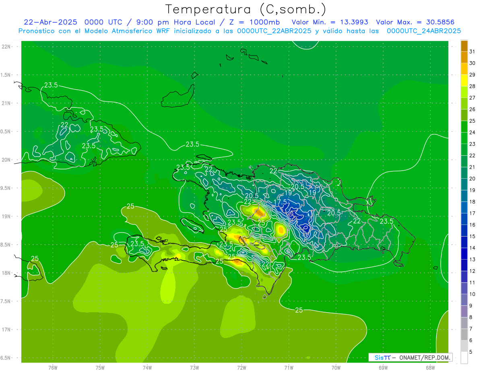This screenshot has width=483, height=373.
Task: Pick the legend swatch between 26 and 27
Action: 464,104
